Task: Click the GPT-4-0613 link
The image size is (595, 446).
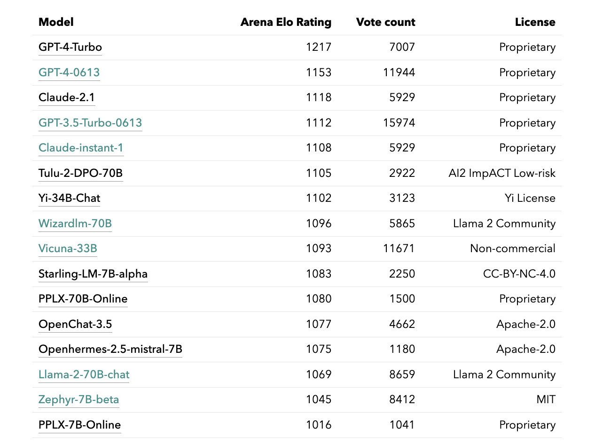Action: point(69,72)
